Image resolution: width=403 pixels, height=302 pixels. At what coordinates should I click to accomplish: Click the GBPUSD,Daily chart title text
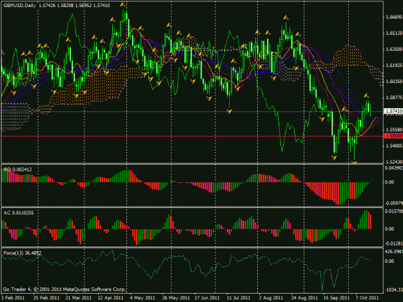[x=19, y=5]
